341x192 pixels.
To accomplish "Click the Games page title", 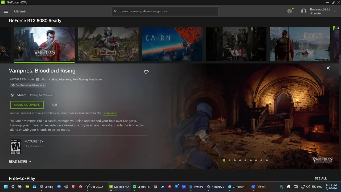I will (x=20, y=11).
